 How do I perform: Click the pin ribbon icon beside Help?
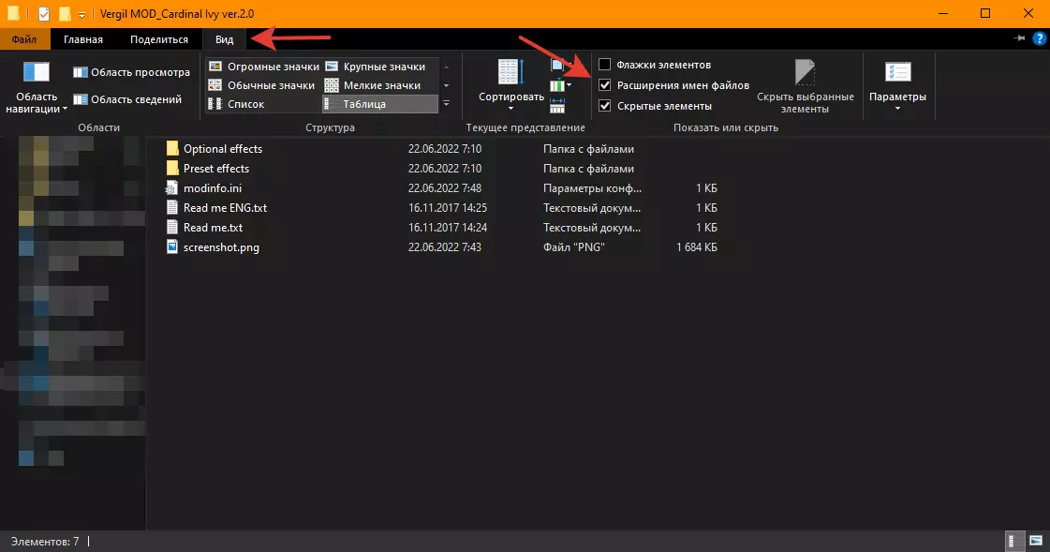(x=1019, y=38)
